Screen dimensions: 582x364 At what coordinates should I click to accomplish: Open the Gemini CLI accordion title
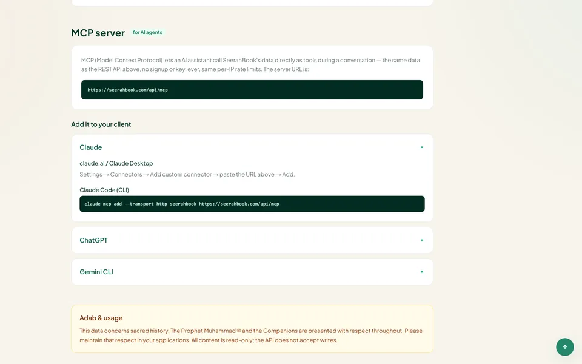click(x=96, y=272)
